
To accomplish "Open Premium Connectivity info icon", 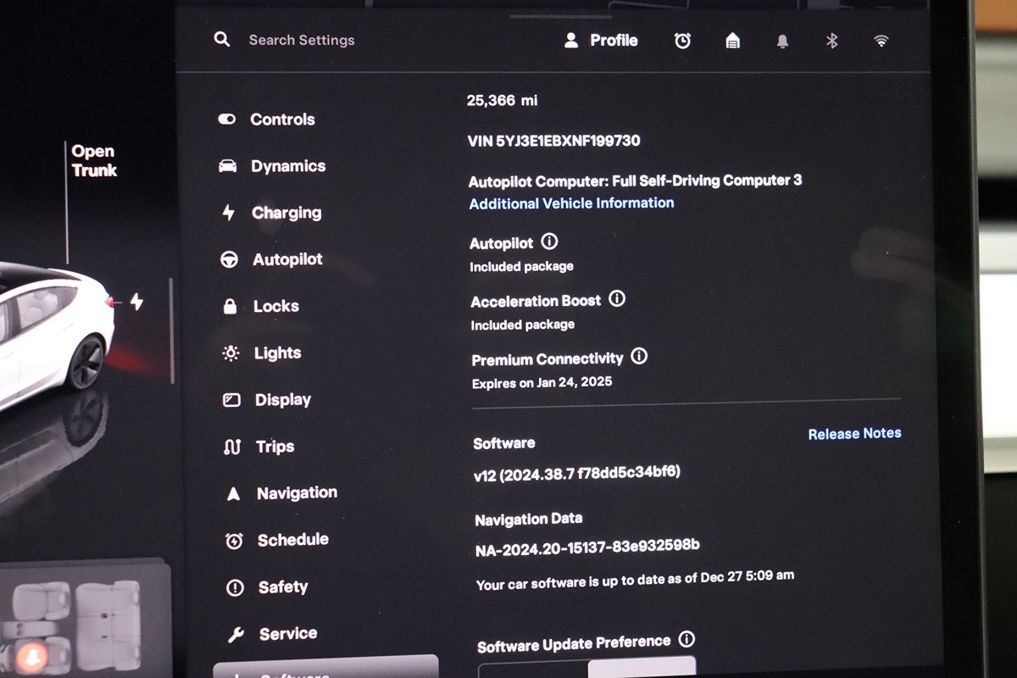I will 639,357.
